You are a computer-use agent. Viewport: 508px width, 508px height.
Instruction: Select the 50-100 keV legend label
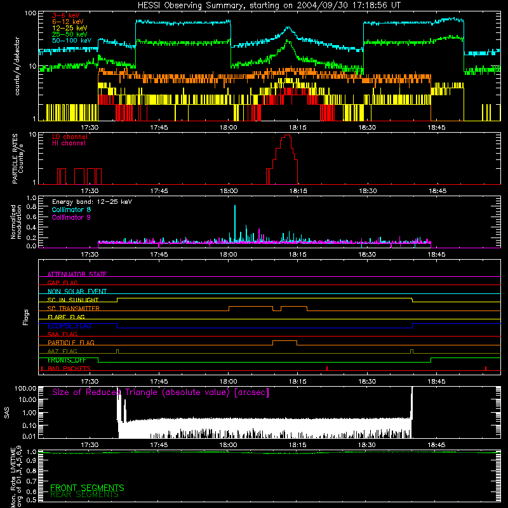(72, 41)
